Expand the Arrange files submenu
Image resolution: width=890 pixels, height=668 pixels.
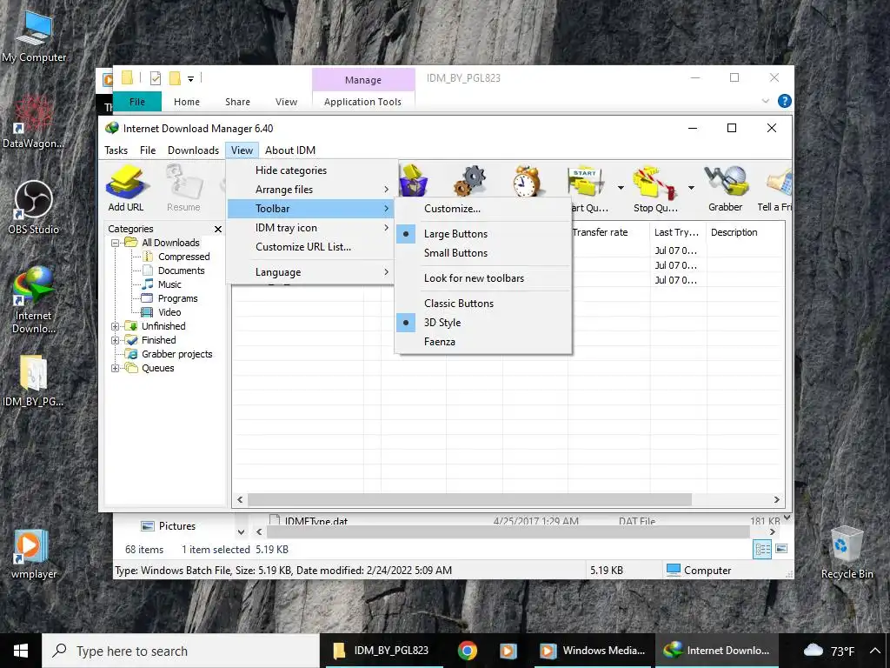point(310,189)
